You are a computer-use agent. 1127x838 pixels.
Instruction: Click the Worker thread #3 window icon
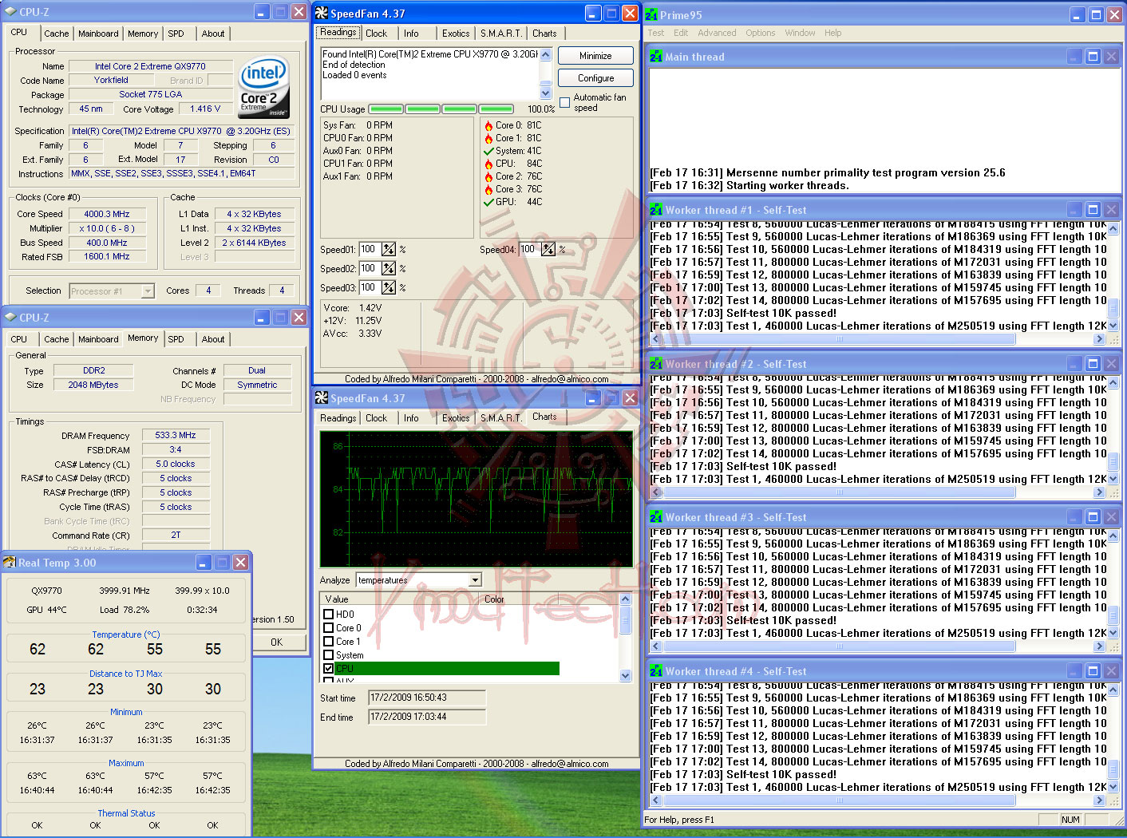tap(655, 517)
